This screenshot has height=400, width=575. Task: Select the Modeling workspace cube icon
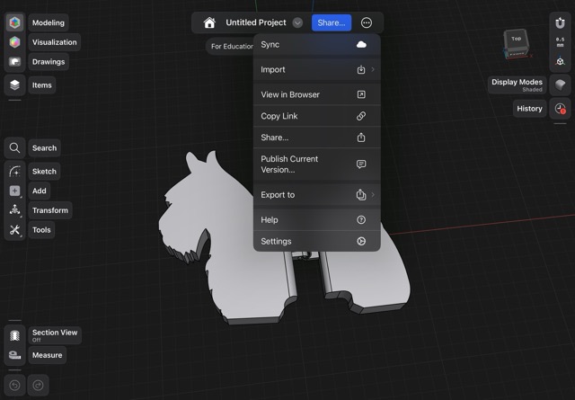[14, 22]
